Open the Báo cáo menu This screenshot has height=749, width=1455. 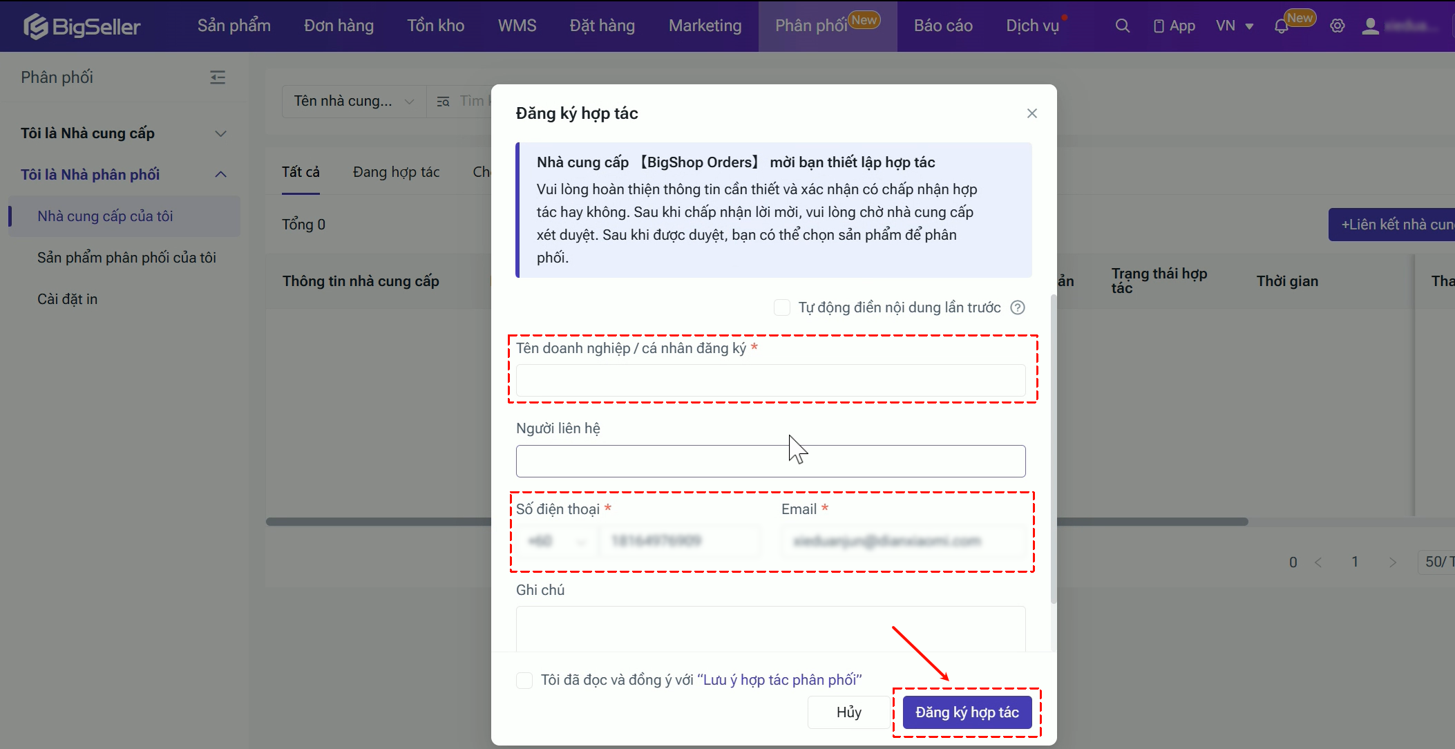[x=943, y=26]
